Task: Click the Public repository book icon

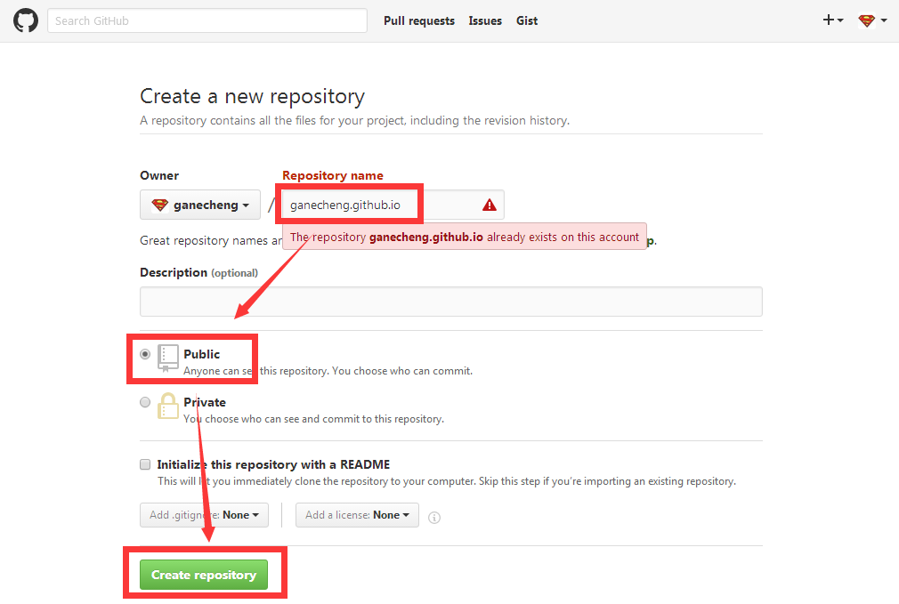Action: point(168,358)
